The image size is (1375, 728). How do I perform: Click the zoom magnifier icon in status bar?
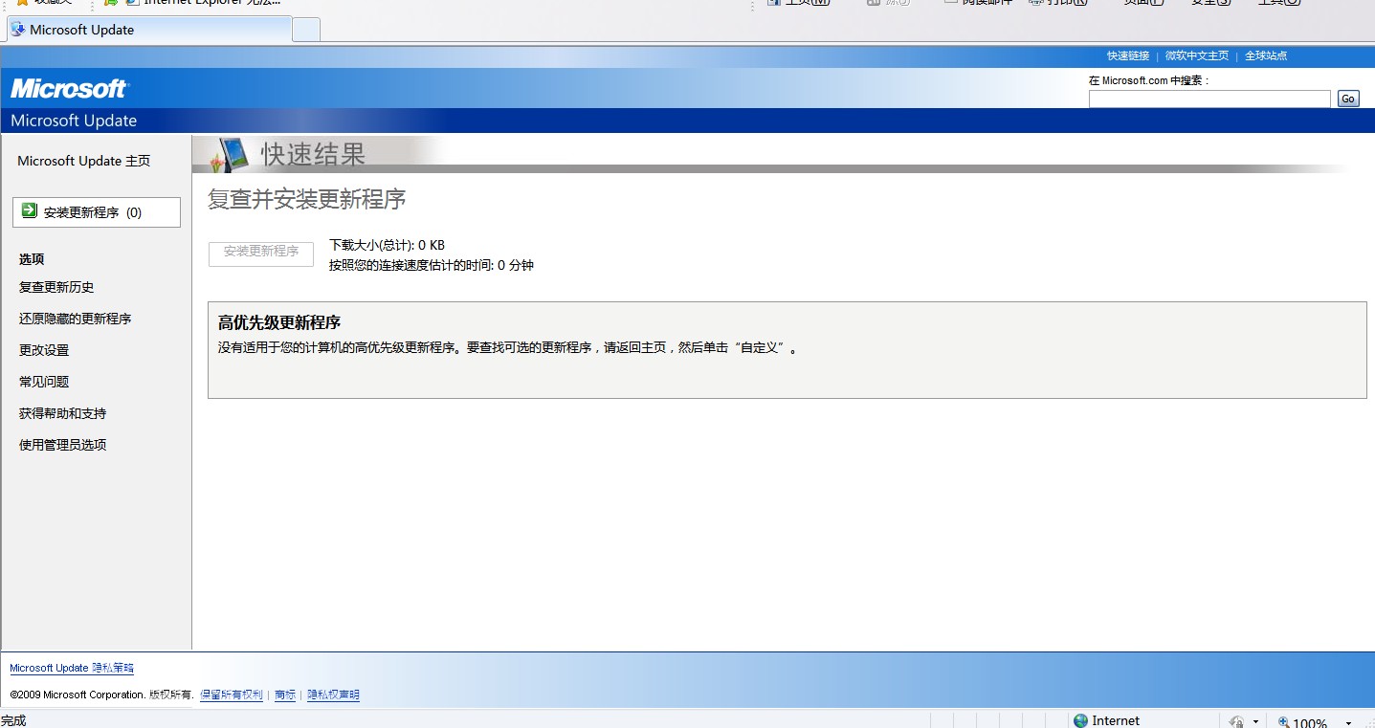pos(1283,722)
